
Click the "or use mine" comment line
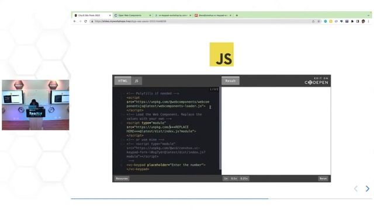[146, 140]
